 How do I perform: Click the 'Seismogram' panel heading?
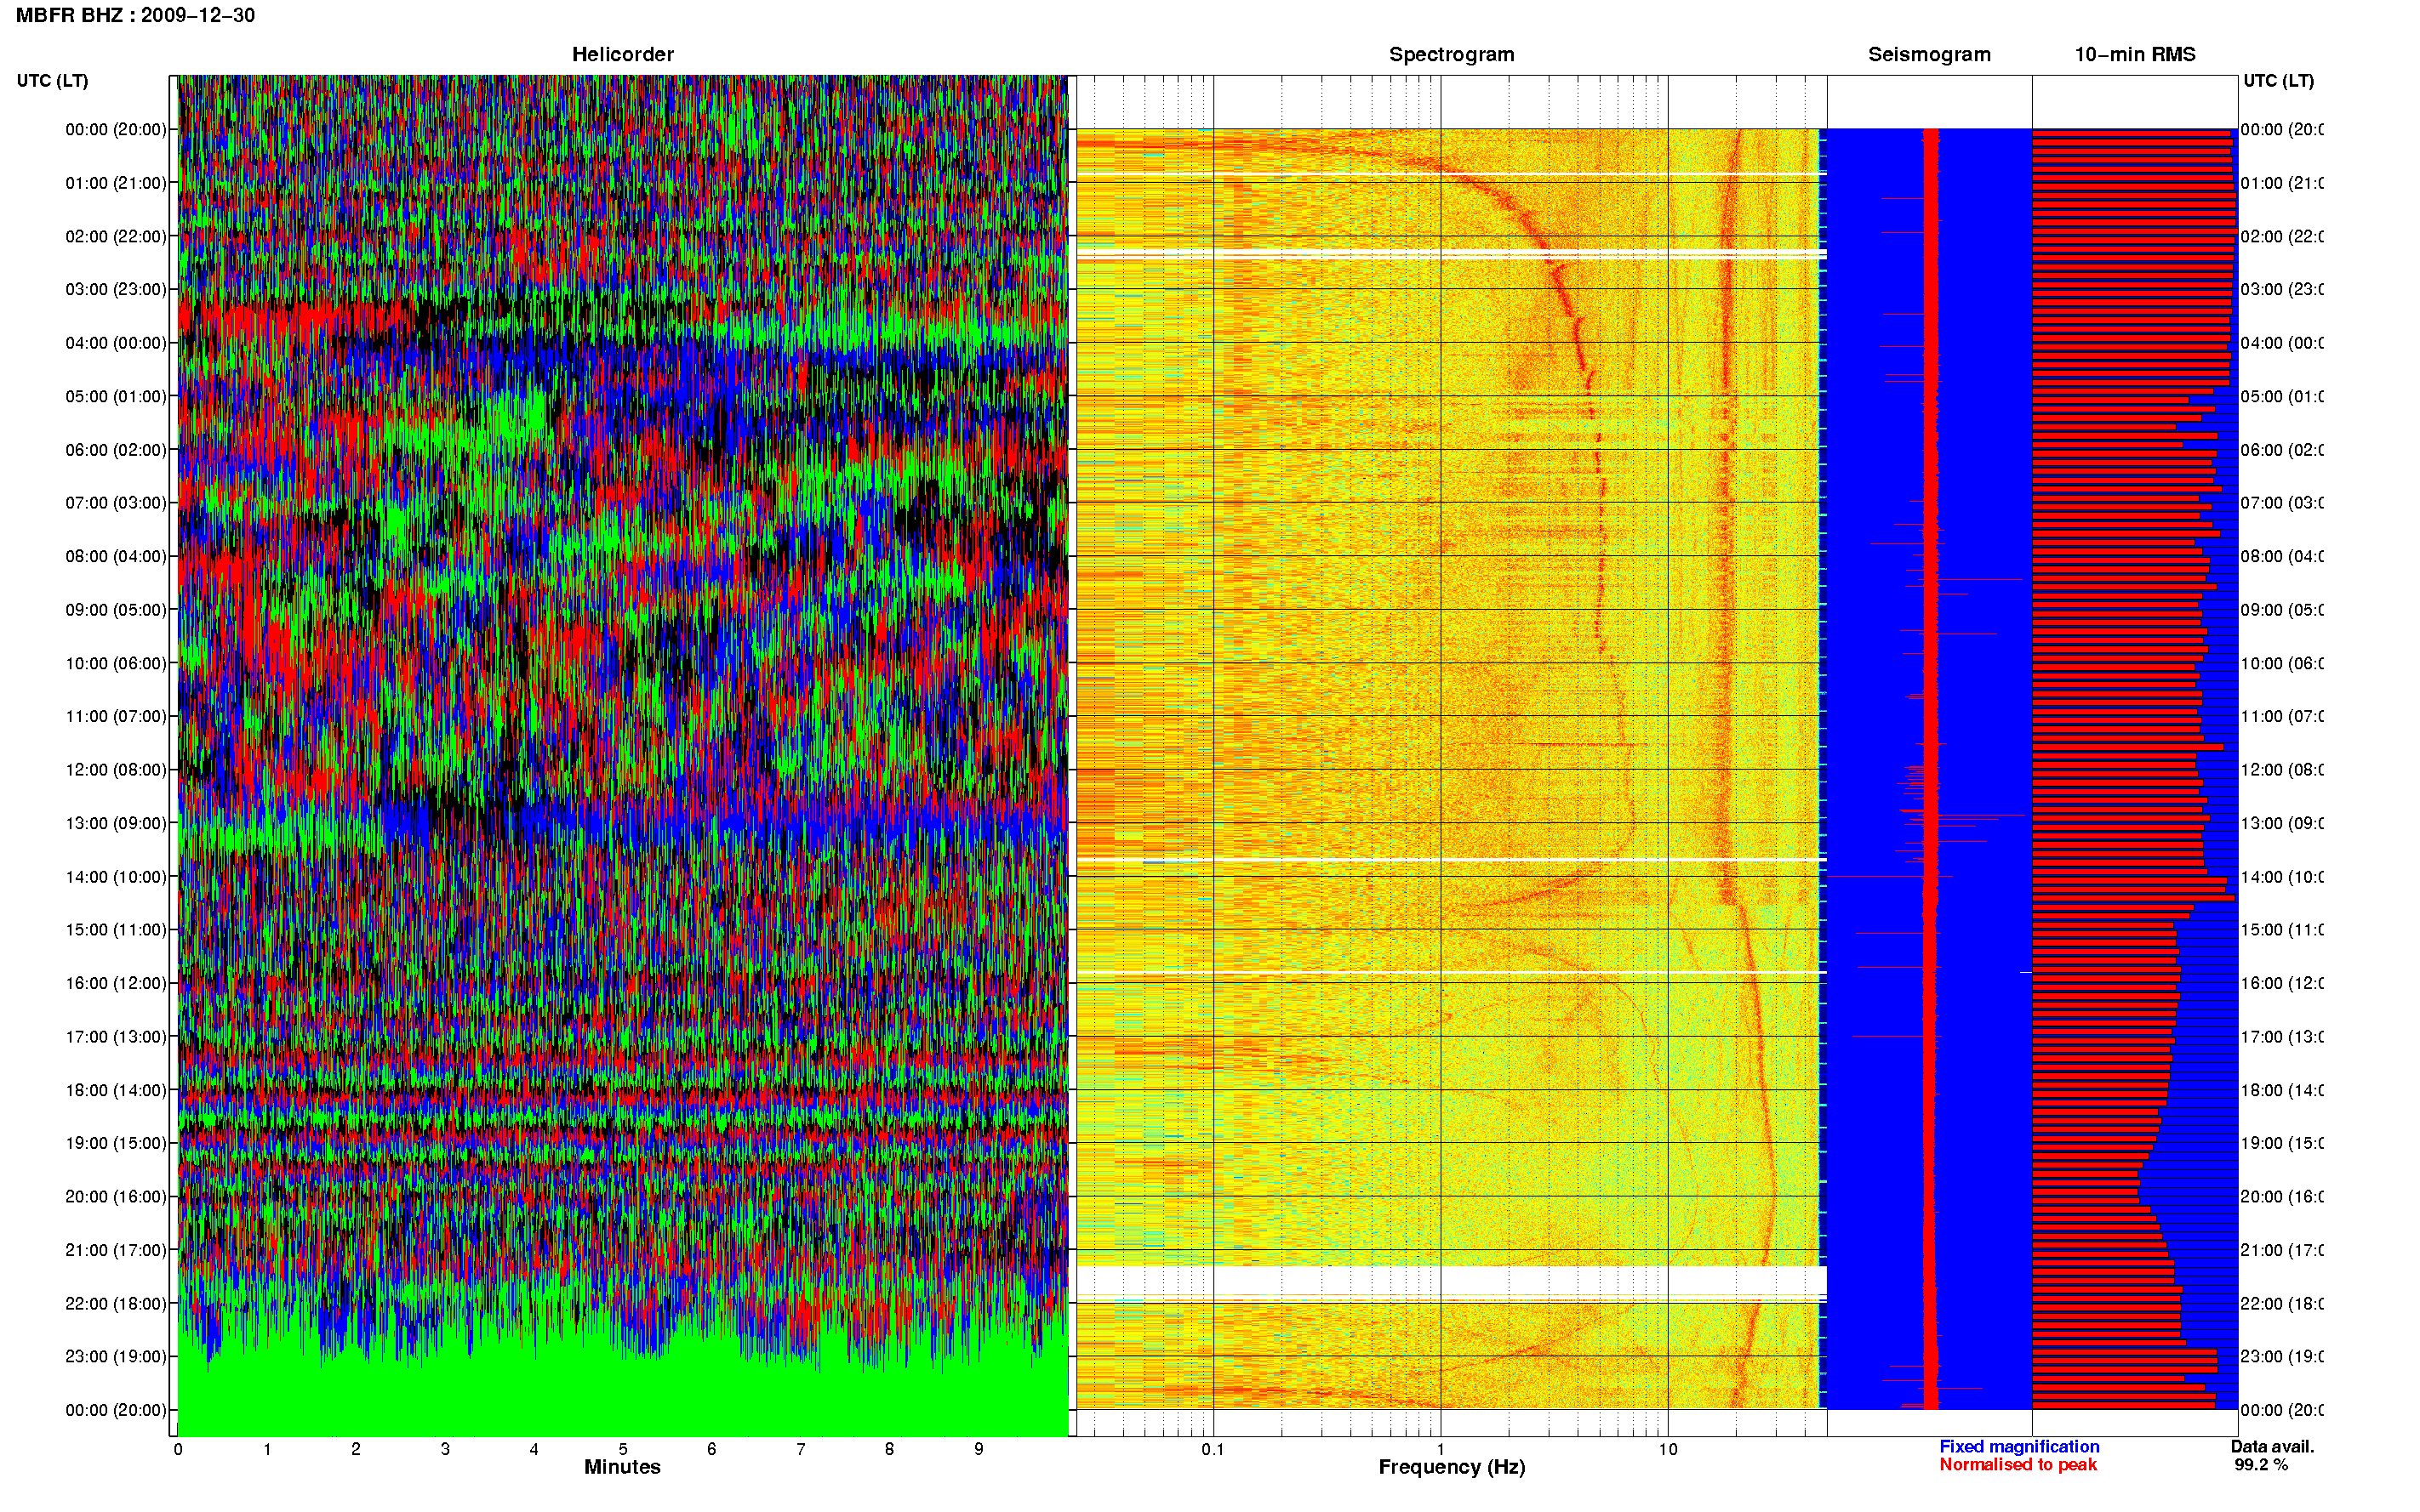(x=1929, y=54)
